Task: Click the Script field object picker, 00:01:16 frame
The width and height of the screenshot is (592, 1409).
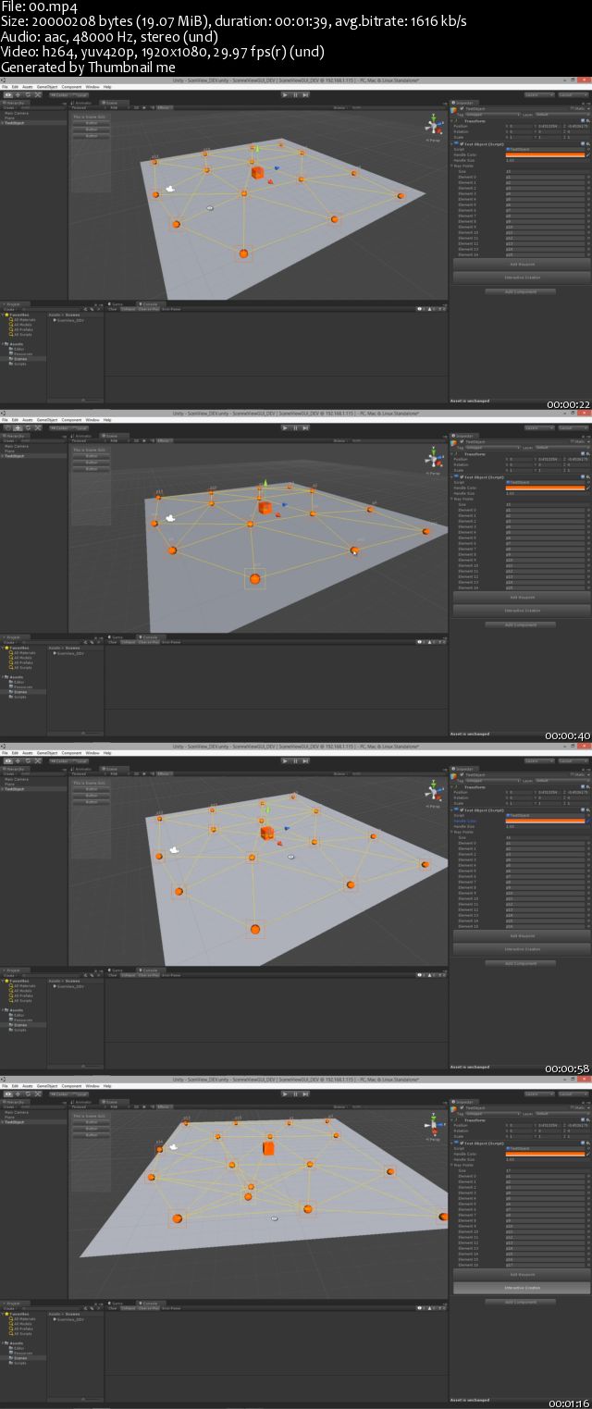Action: click(x=588, y=1148)
